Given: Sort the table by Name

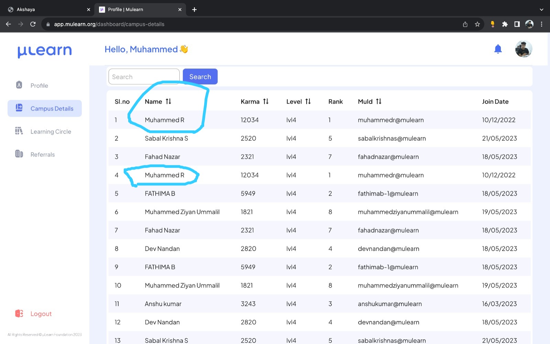Looking at the screenshot, I should (168, 101).
